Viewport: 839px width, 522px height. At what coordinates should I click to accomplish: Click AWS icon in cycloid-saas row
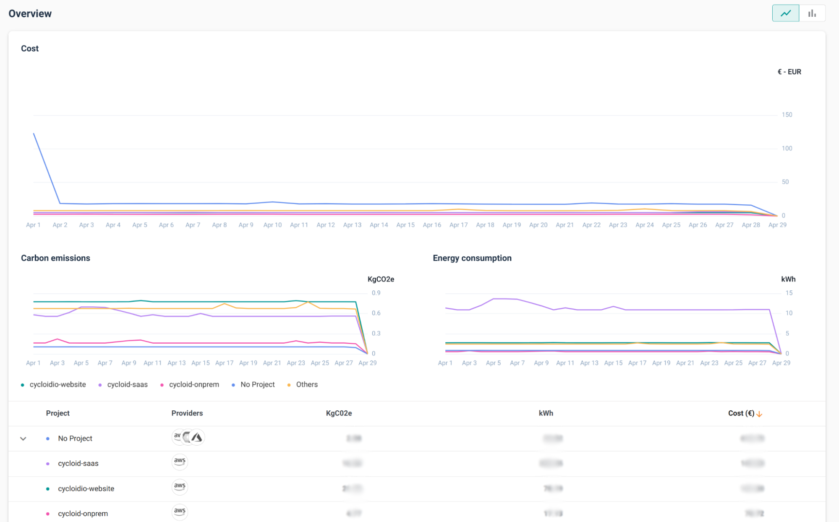pos(180,461)
